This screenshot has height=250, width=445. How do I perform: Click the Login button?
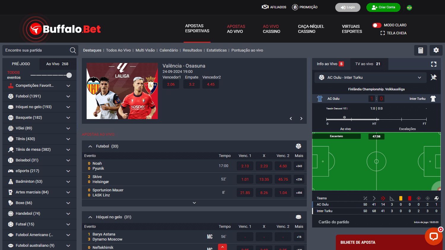tap(348, 7)
